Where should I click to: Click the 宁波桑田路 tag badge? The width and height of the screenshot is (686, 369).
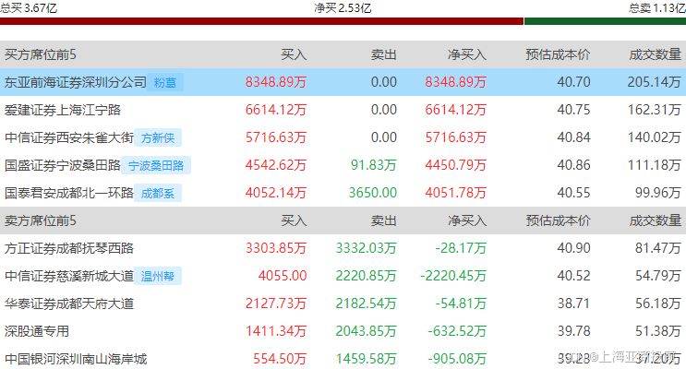(156, 165)
